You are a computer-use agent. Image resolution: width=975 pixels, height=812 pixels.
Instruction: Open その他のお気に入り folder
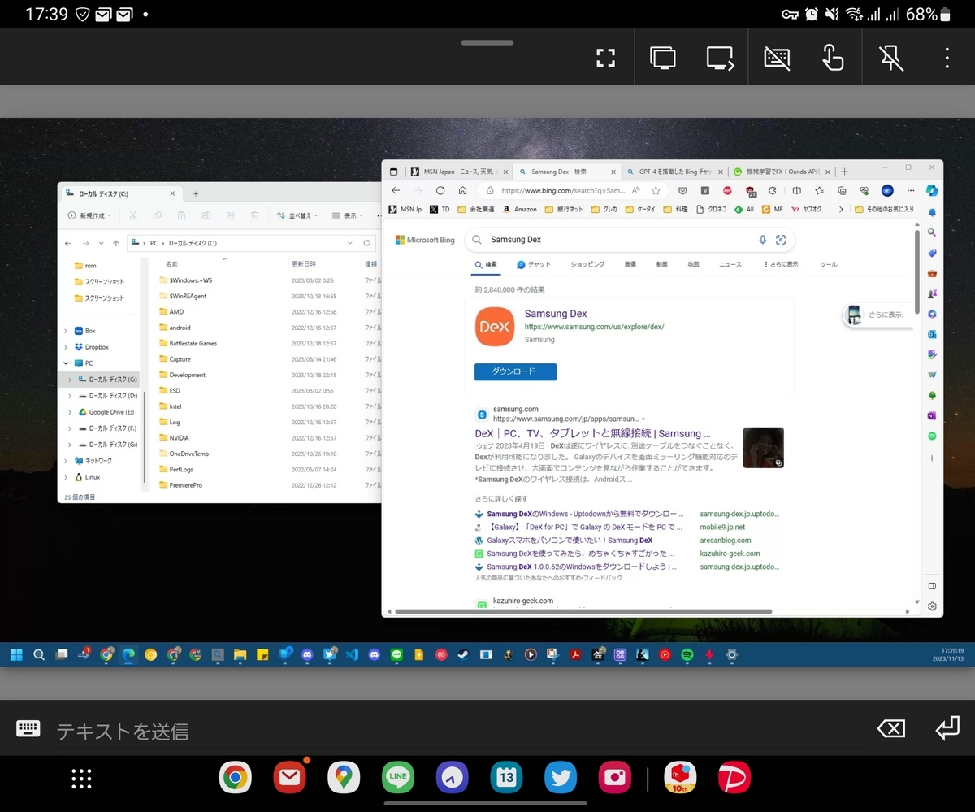pyautogui.click(x=885, y=209)
